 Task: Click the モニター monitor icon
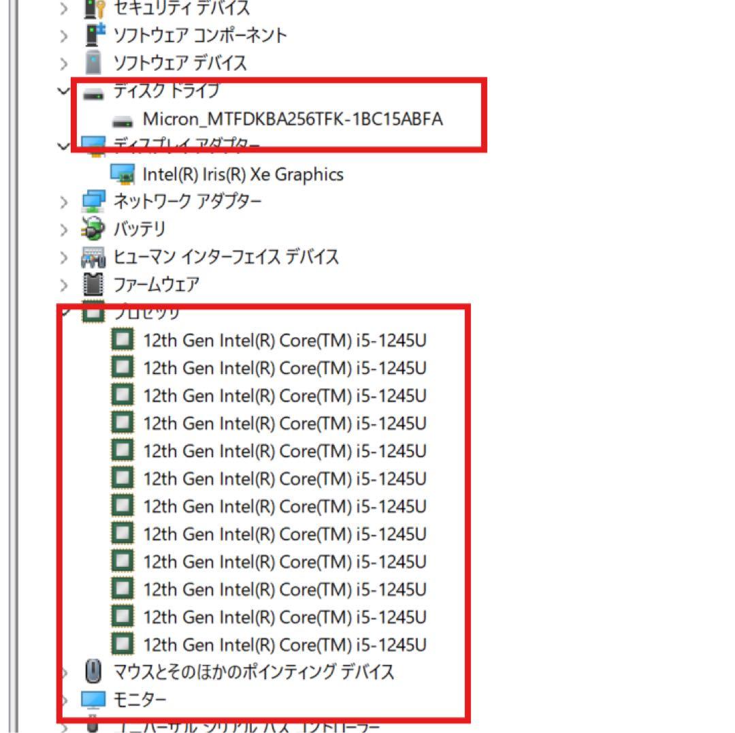point(93,699)
